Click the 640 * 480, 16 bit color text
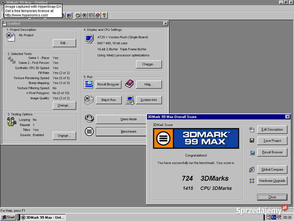The height and width of the screenshot is (221, 294). (112, 43)
